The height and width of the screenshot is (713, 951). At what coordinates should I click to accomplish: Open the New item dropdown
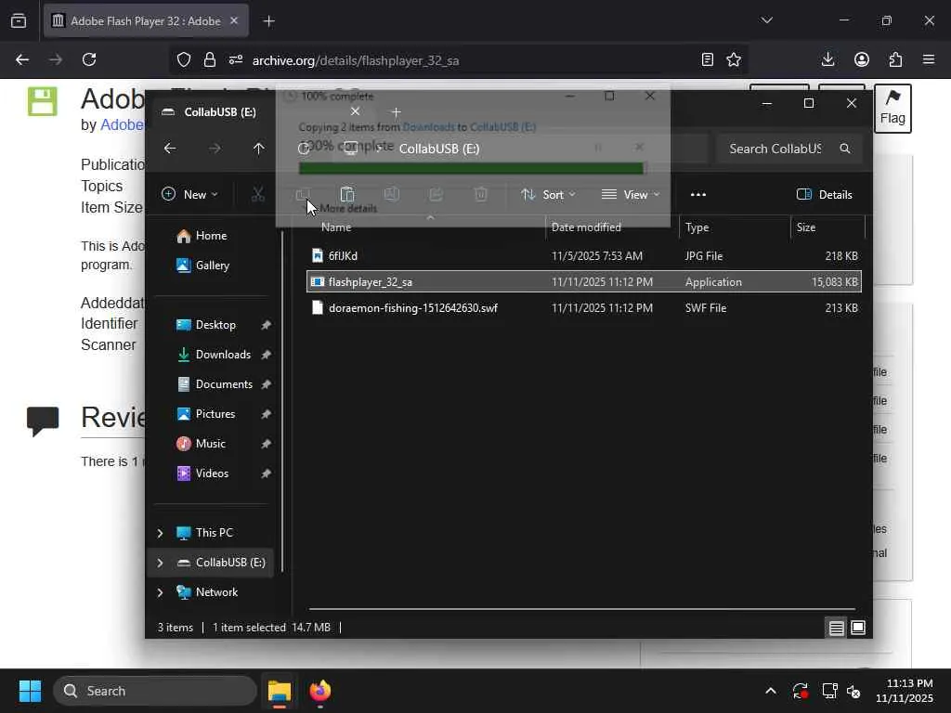click(189, 195)
